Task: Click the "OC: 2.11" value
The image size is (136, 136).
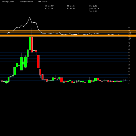Action: tap(93, 6)
